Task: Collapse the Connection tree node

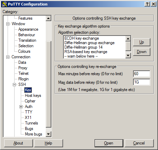Action: (x=8, y=57)
